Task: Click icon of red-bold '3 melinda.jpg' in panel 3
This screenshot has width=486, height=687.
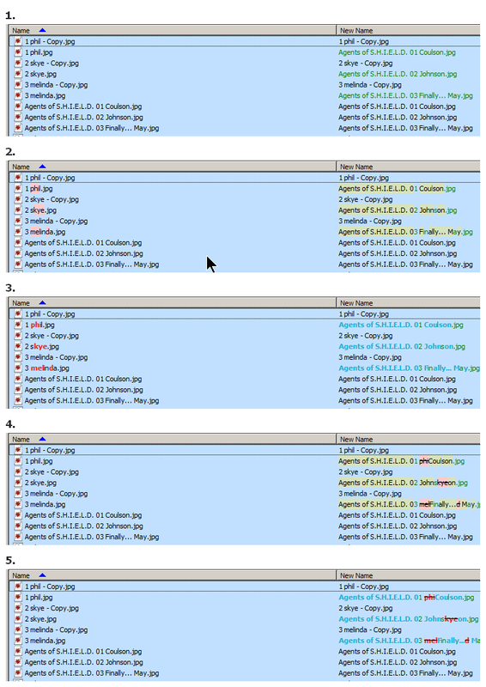Action: pyautogui.click(x=17, y=368)
